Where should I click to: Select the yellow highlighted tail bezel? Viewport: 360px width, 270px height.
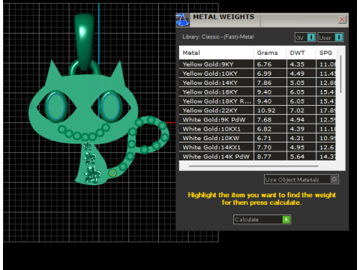(112, 172)
